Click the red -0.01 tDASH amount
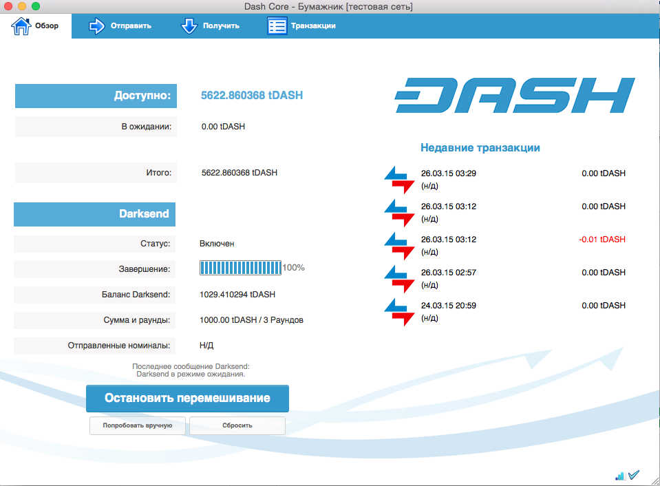660x486 pixels. click(x=602, y=240)
